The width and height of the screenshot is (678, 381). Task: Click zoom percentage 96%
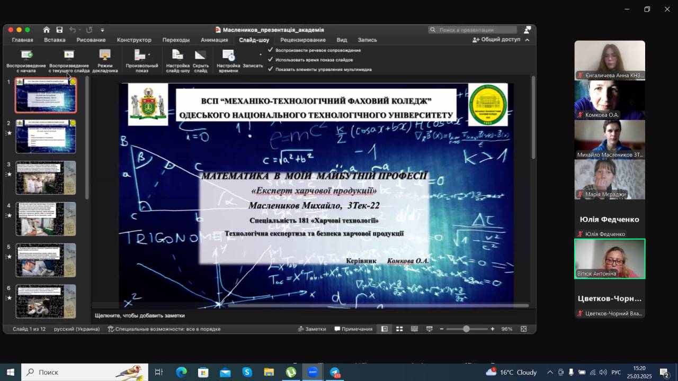(507, 329)
